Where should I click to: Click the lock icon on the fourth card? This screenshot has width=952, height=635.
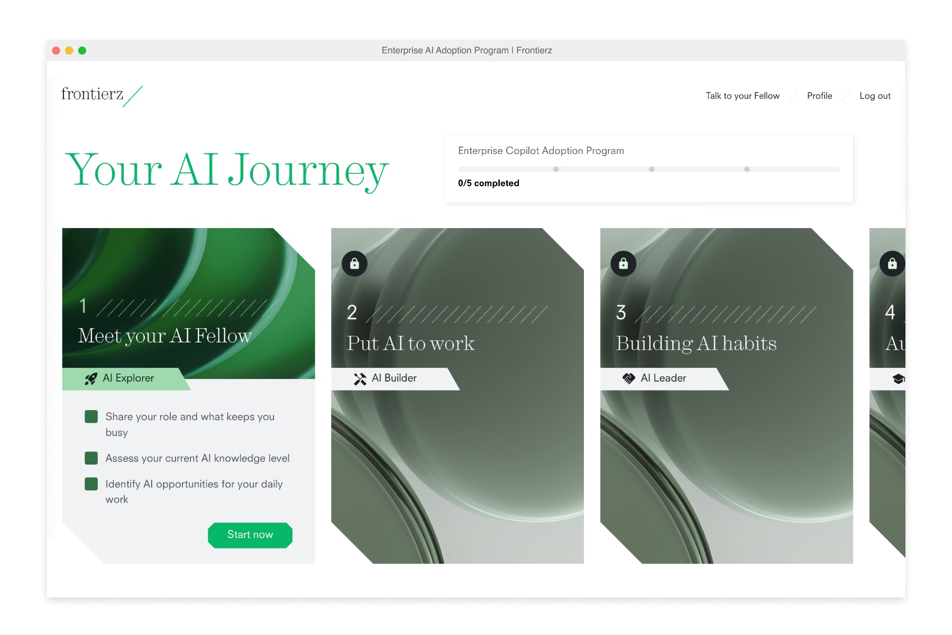[x=892, y=264]
